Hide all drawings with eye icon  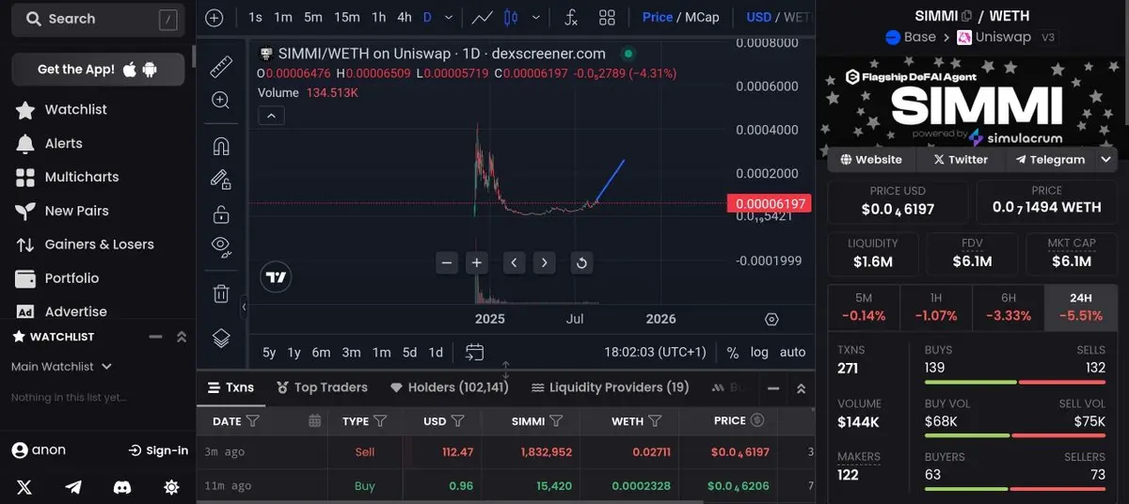[221, 246]
